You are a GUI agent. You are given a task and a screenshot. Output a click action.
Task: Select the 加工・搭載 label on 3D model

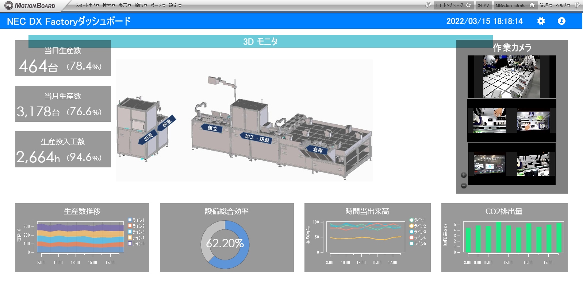click(257, 138)
